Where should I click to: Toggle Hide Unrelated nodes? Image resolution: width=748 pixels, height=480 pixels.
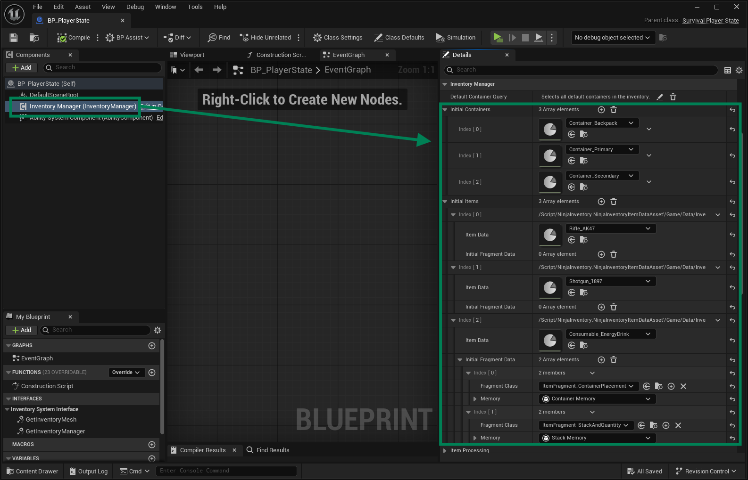coord(266,38)
